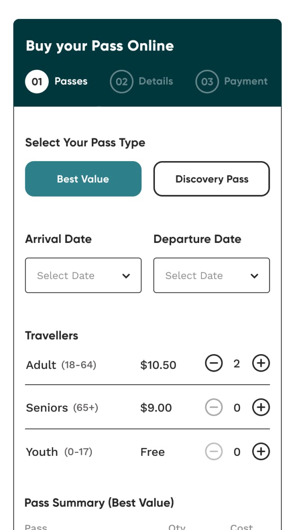Decrease Adult traveller count with minus icon
Viewport: 295px width, 530px height.
pos(214,363)
